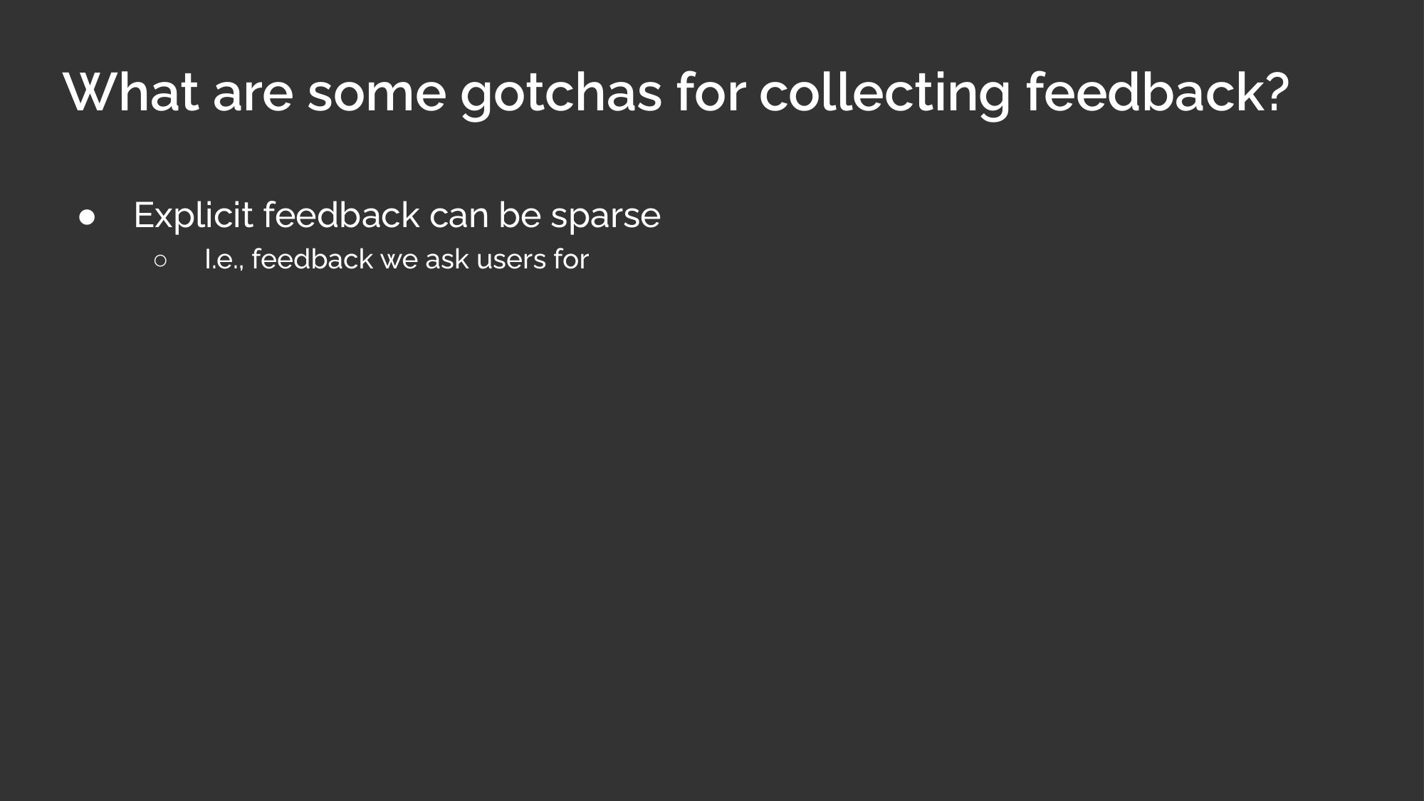Click the empty dark area of the slide
The image size is (1424, 801).
712,534
